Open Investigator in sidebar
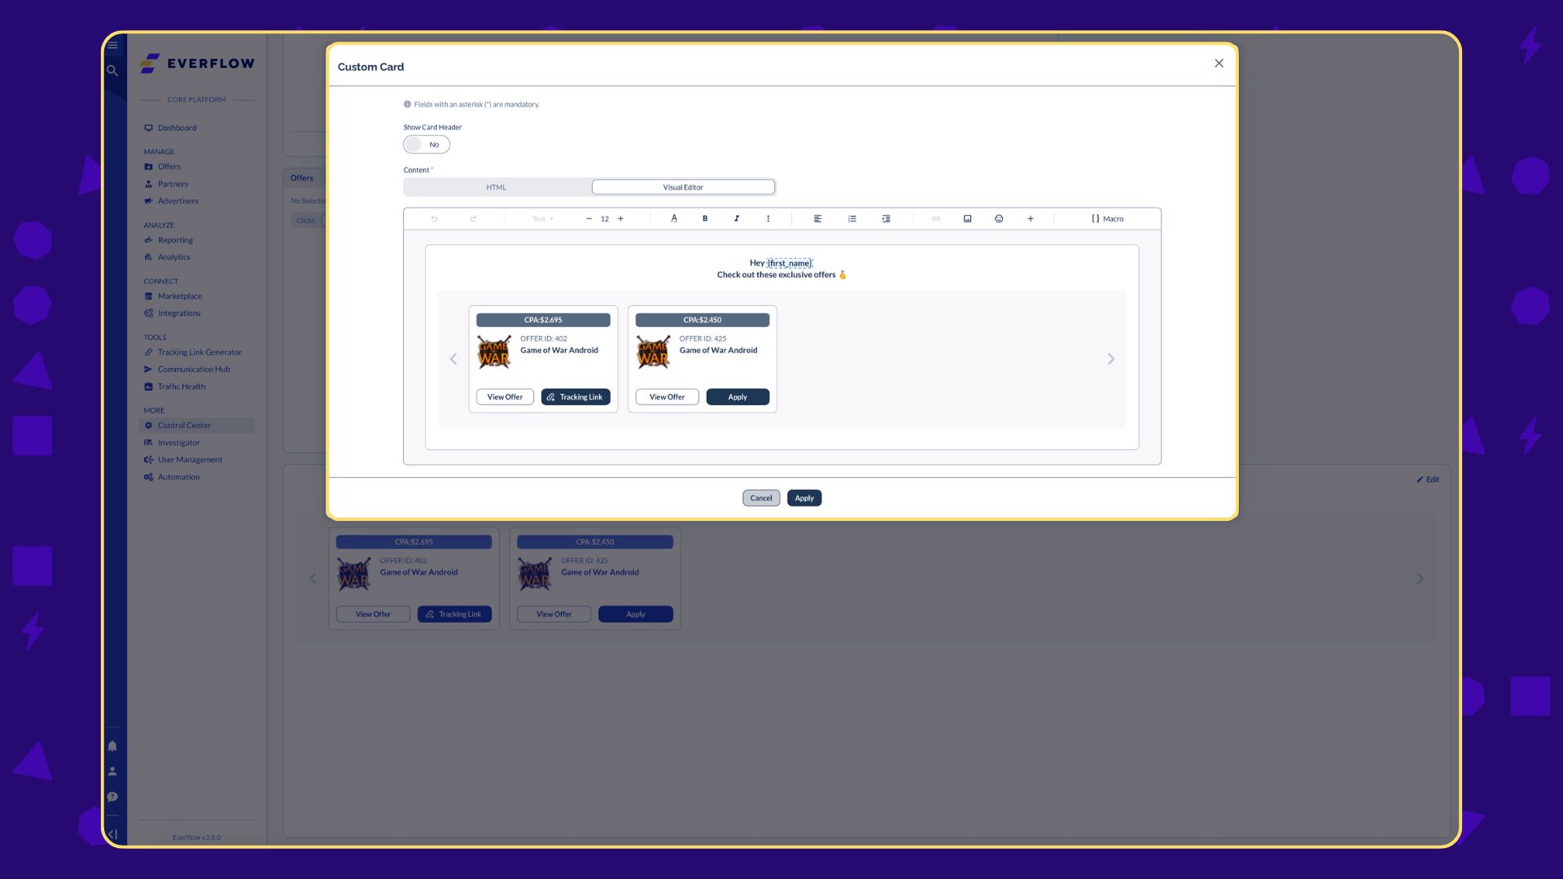Screen dimensions: 1563x879 [x=178, y=443]
